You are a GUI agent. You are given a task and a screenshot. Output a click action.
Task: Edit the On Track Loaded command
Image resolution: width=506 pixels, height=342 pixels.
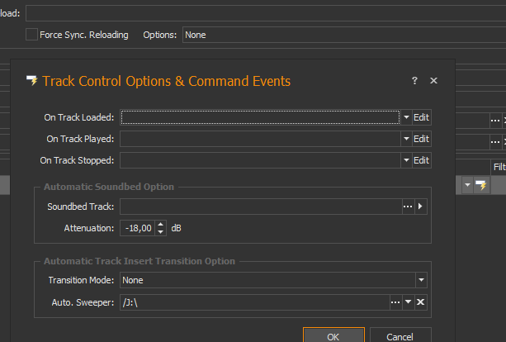(421, 117)
